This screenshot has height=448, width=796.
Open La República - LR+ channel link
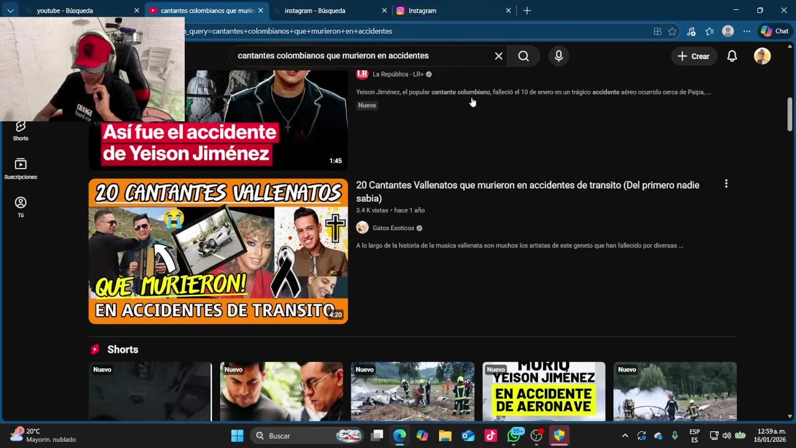click(398, 74)
